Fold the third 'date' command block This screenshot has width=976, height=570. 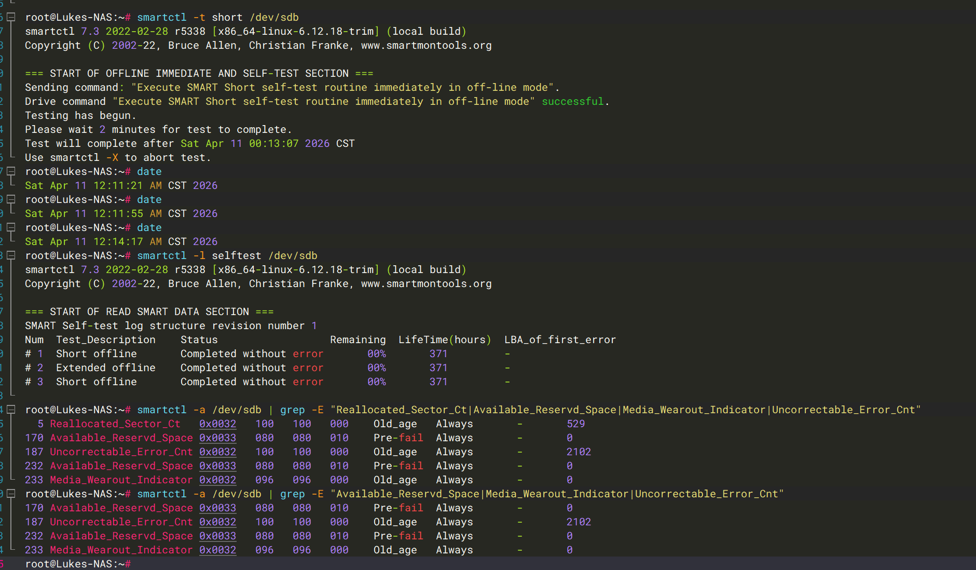(11, 227)
